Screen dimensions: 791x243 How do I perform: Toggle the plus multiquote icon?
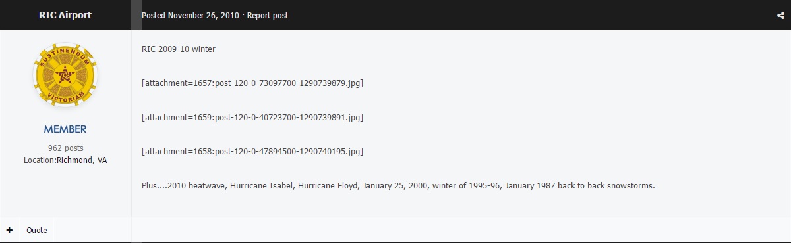(9, 230)
